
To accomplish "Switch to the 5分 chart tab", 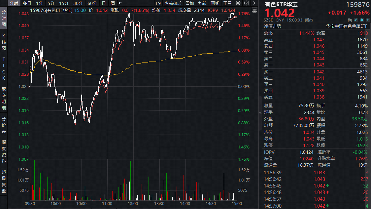I will (51, 3).
